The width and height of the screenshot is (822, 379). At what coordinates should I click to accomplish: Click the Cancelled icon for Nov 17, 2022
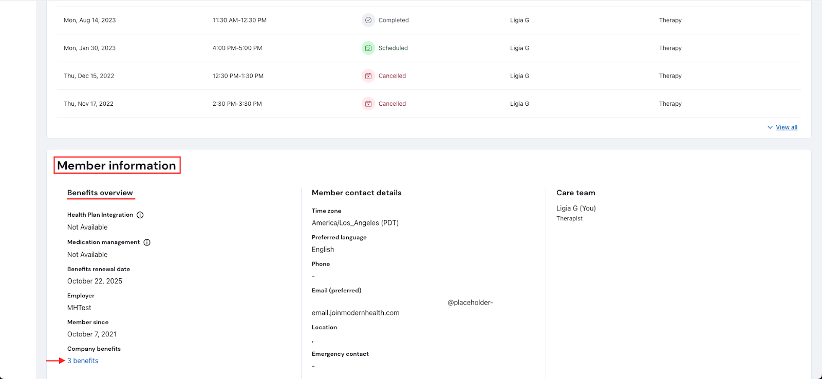coord(368,103)
